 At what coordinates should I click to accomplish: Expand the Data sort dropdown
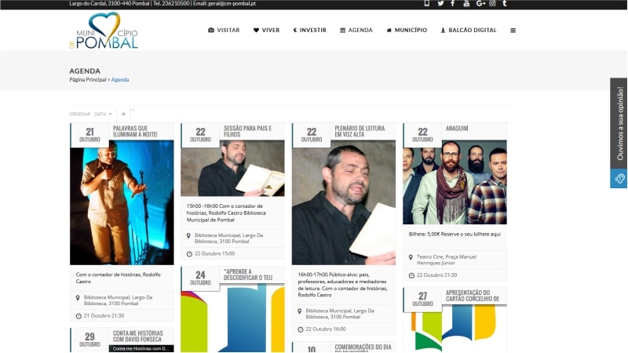pyautogui.click(x=103, y=114)
